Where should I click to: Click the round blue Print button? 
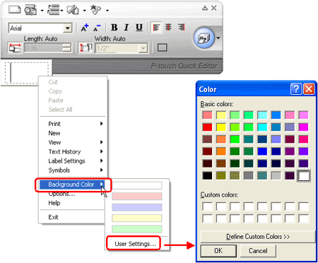pyautogui.click(x=204, y=37)
